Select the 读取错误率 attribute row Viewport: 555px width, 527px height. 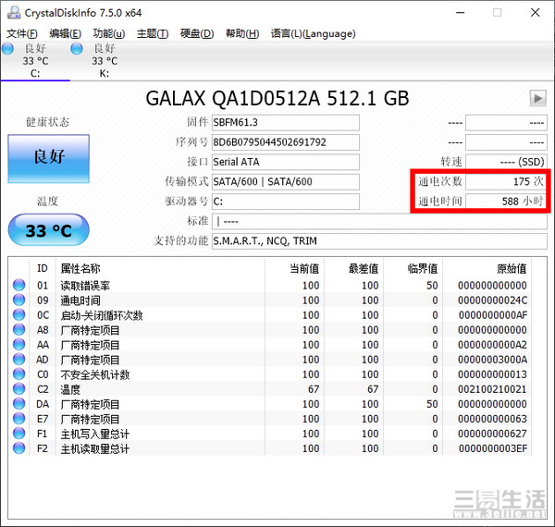(270, 285)
